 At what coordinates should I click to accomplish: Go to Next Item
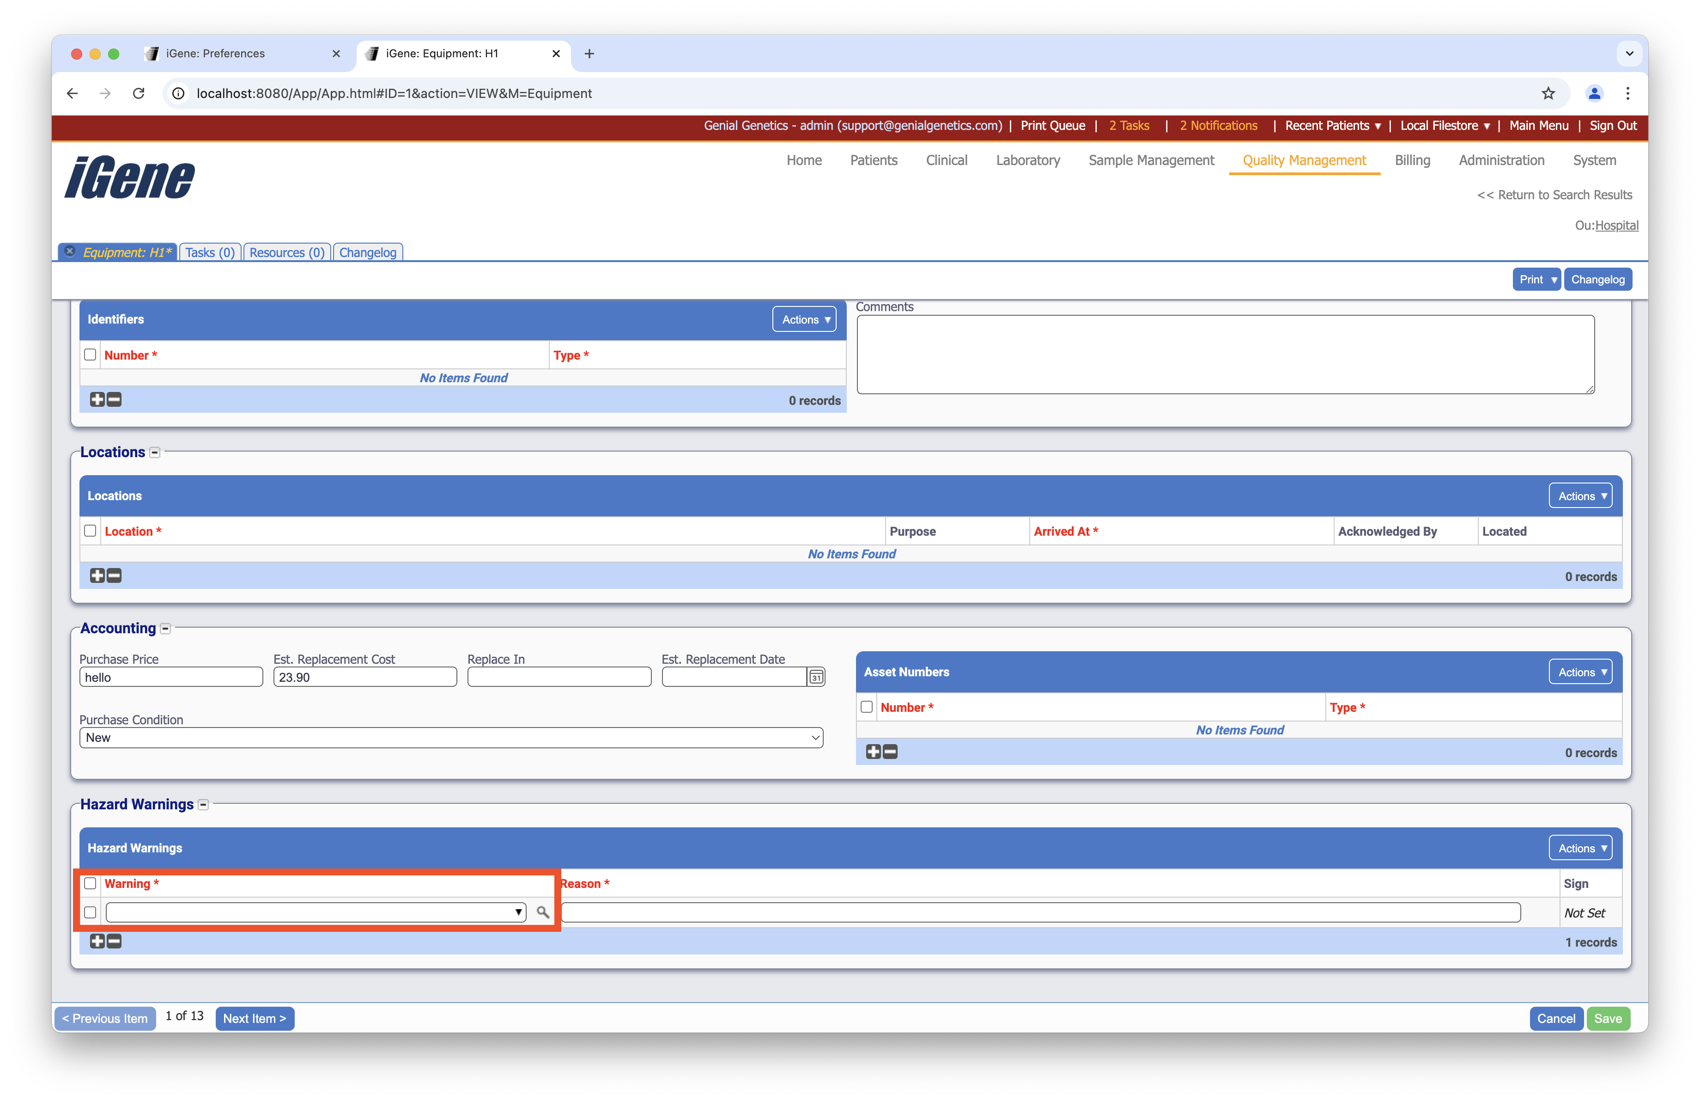(254, 1019)
